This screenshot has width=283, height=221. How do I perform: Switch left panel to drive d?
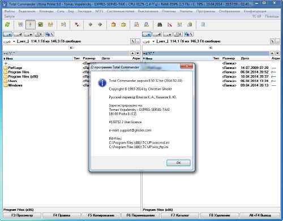click(18, 34)
